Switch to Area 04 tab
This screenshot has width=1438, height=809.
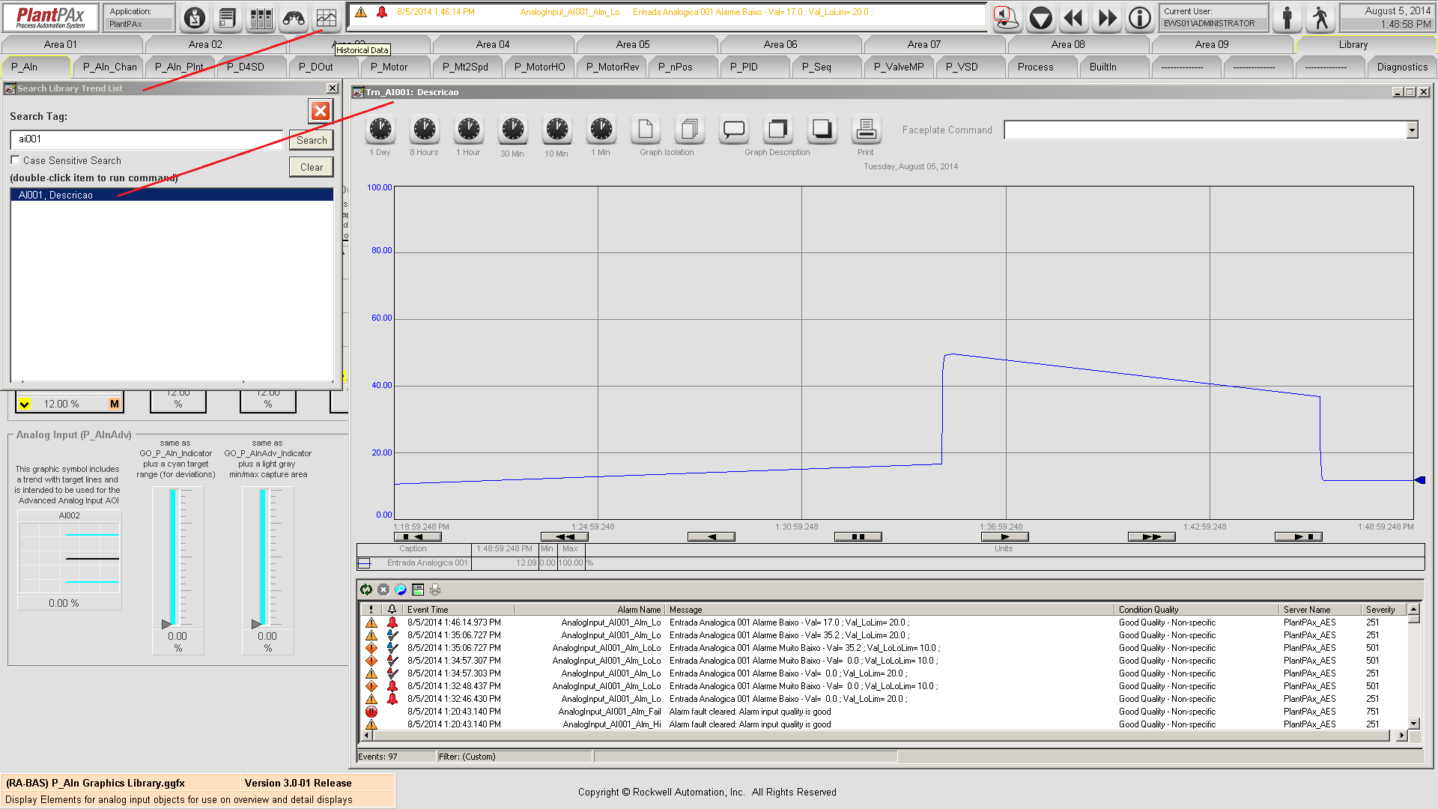tap(493, 44)
